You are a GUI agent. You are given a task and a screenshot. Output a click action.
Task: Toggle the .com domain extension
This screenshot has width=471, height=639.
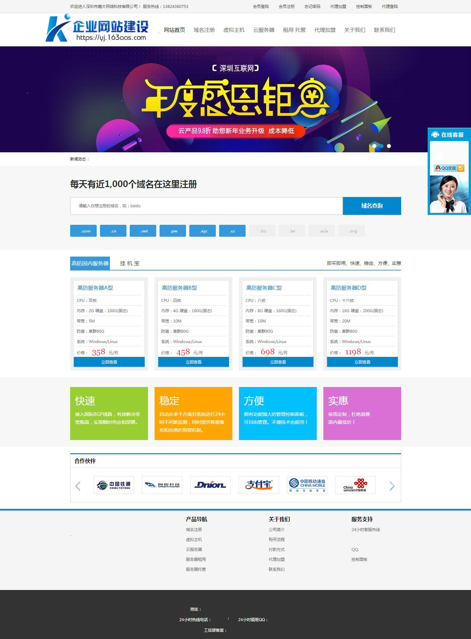point(83,231)
